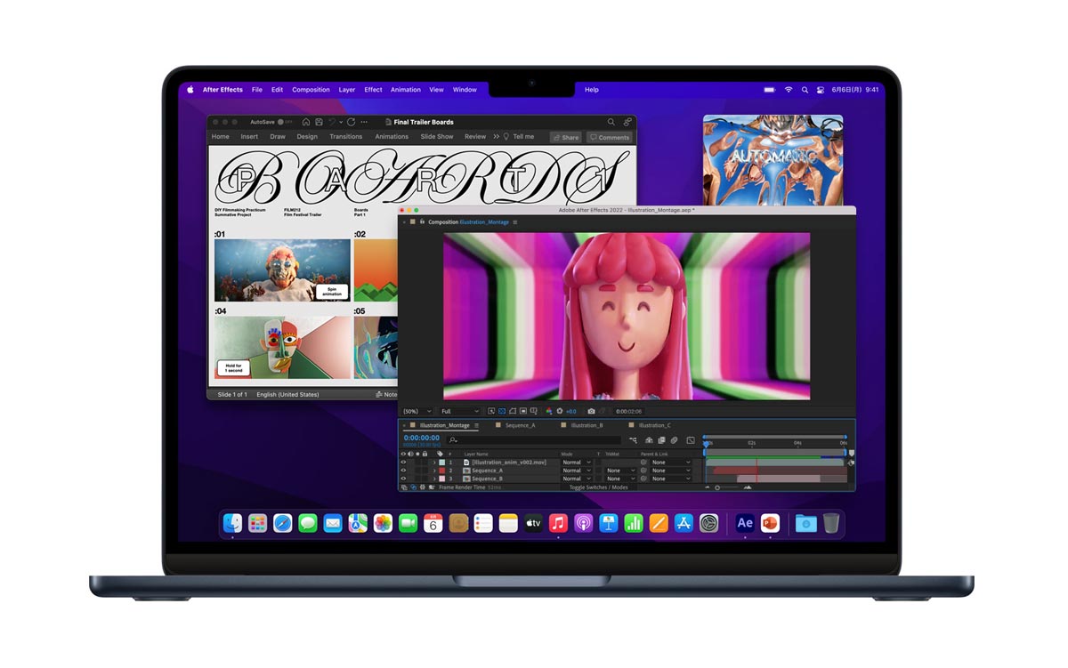Click the teal label color of layer 1

click(x=441, y=463)
